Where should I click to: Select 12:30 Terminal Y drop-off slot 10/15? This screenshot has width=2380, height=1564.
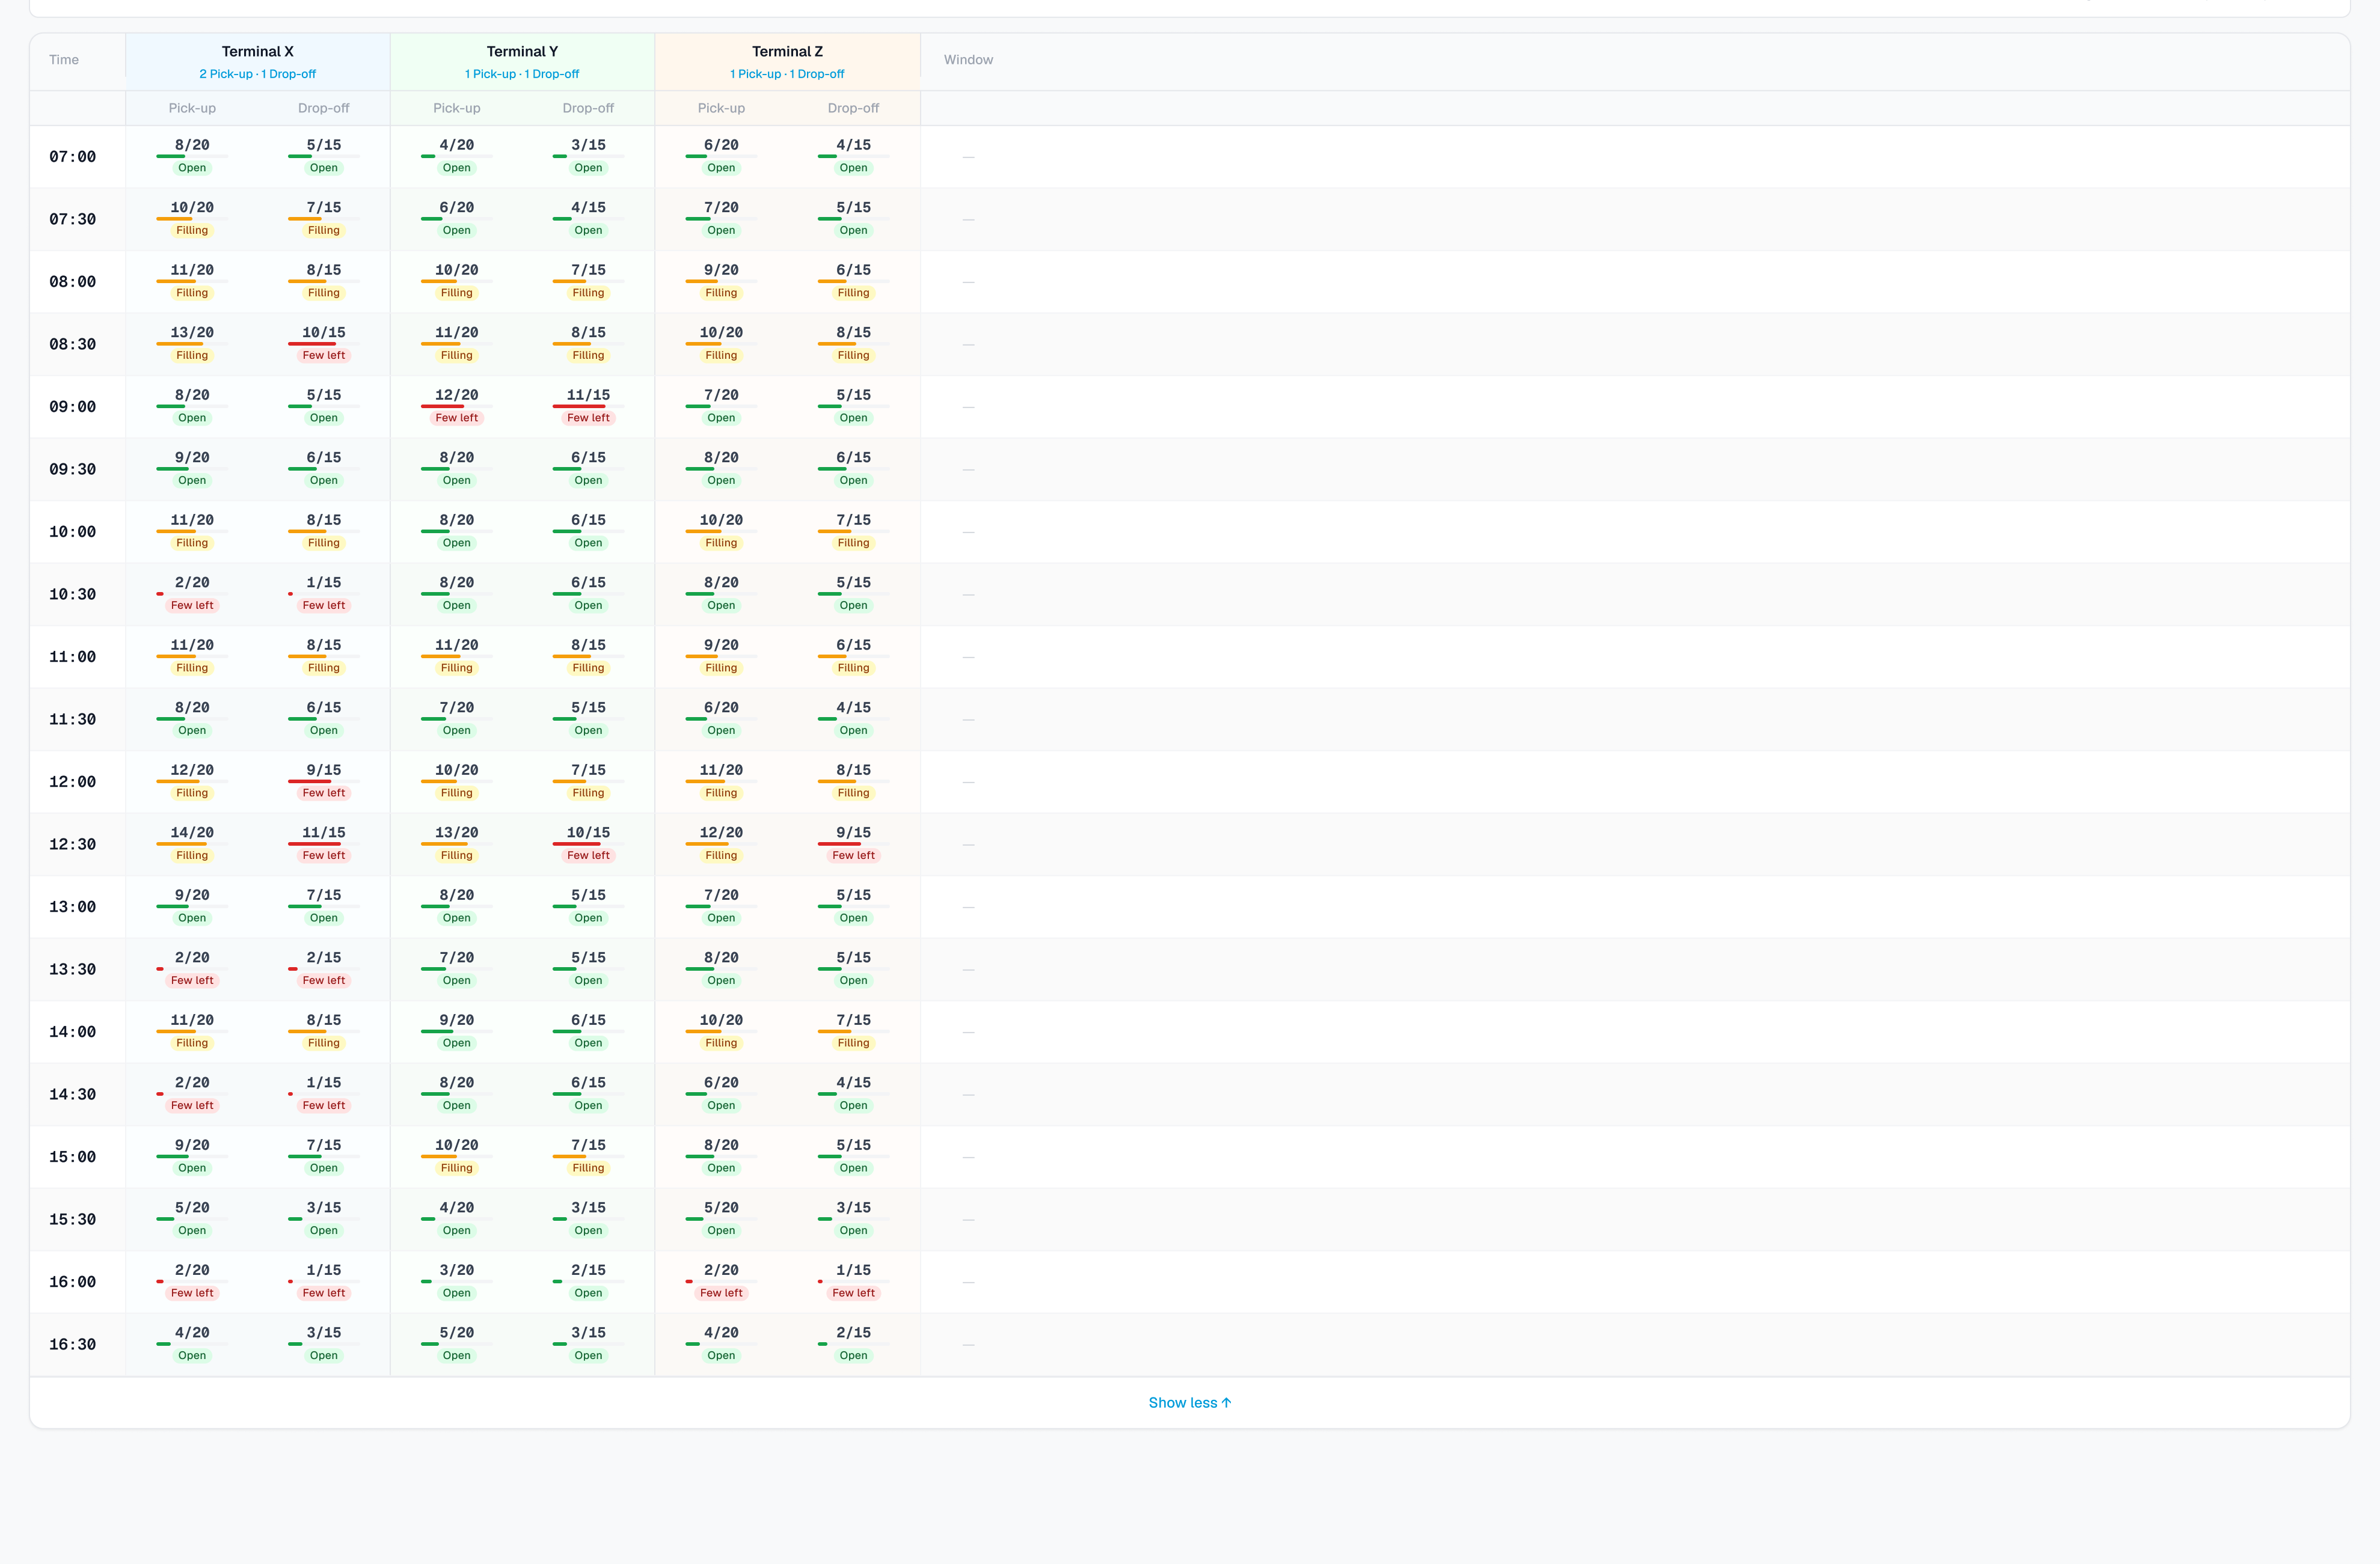pyautogui.click(x=588, y=843)
